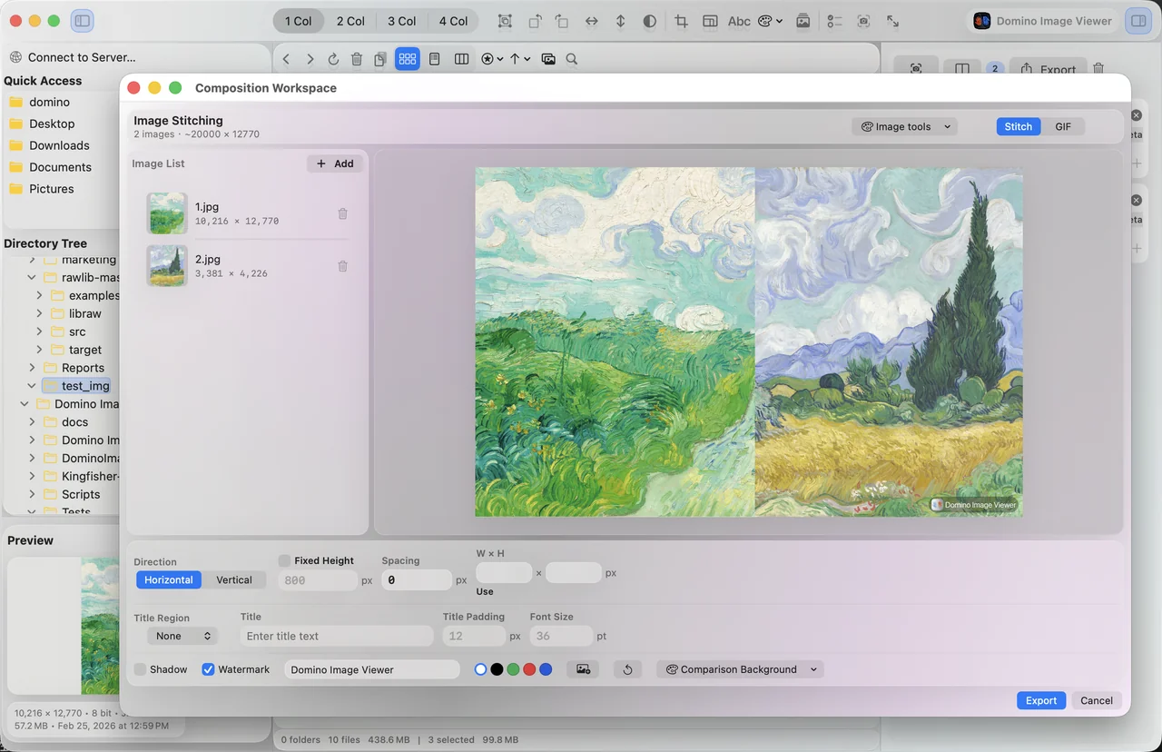Switch to 4 Col layout
The height and width of the screenshot is (752, 1162).
tap(454, 21)
